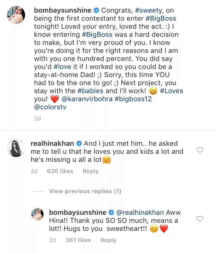Viewport: 216px width, 253px height.
Task: Expand View previous replies (1)
Action: pyautogui.click(x=85, y=192)
